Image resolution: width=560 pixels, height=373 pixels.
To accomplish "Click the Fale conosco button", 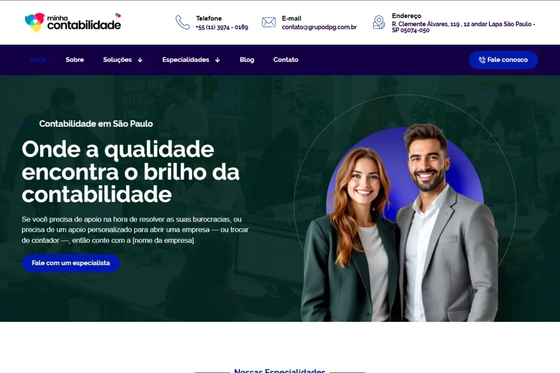I will coord(503,60).
